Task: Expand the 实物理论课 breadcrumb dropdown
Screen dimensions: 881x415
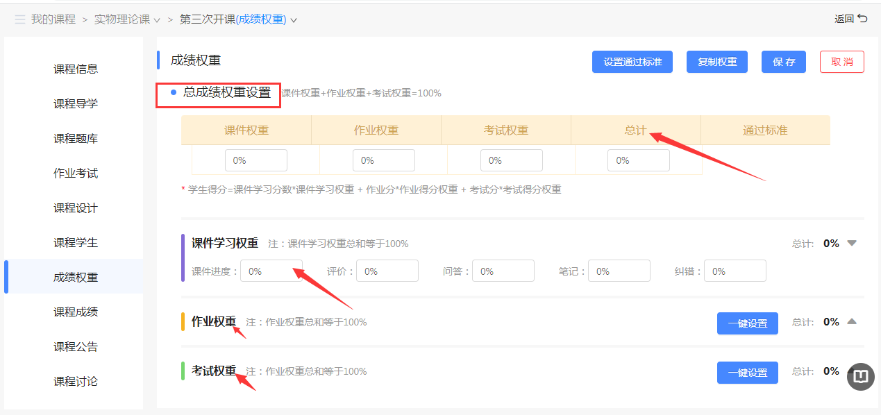Action: (156, 20)
